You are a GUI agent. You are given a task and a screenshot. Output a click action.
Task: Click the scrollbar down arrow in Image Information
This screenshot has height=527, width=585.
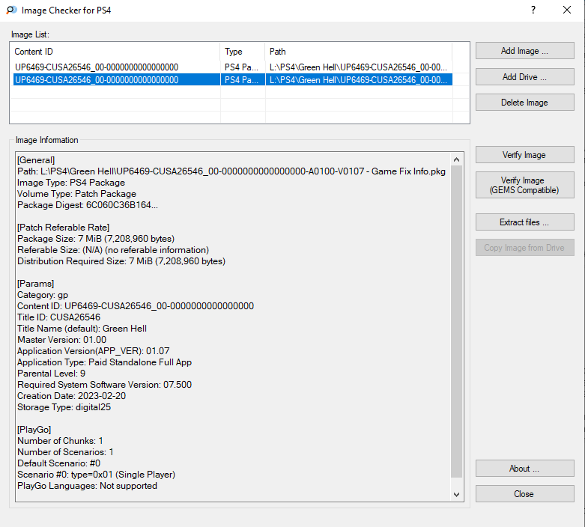click(457, 494)
